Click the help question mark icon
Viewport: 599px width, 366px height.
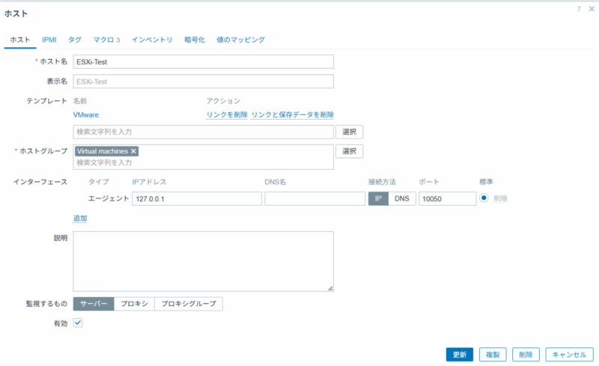pos(579,8)
